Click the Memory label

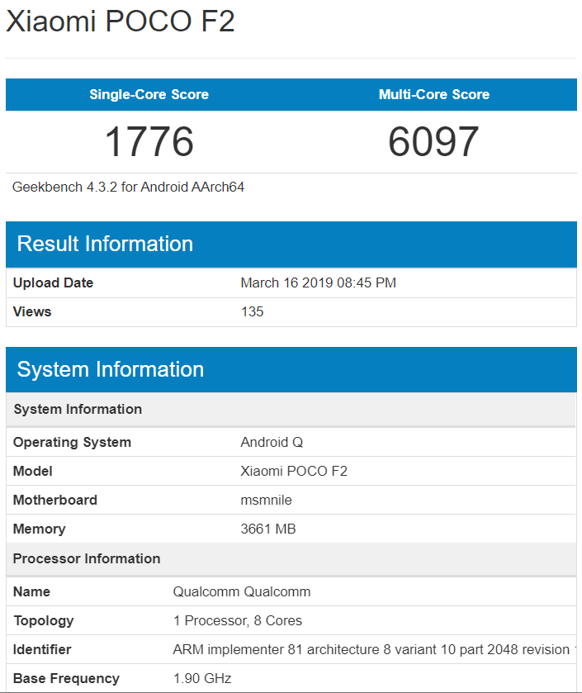pos(40,529)
